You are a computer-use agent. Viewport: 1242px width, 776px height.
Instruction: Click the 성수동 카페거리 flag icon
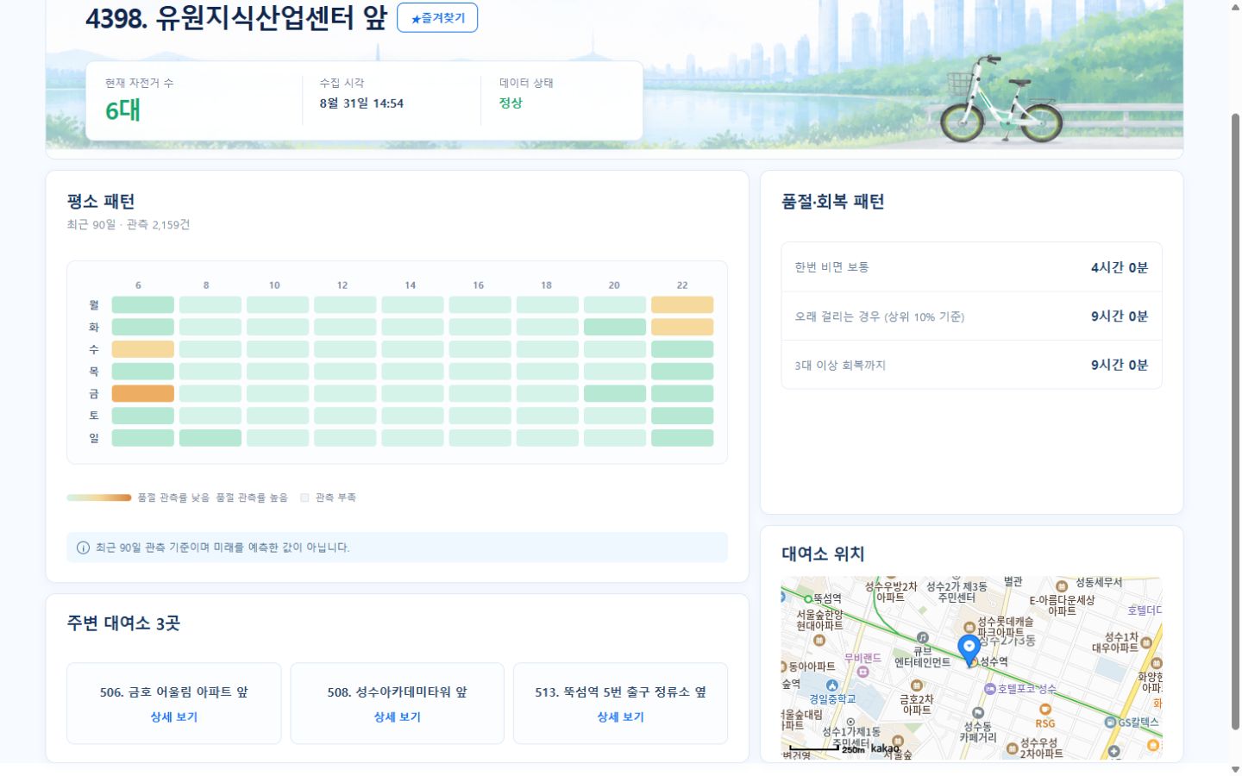tap(977, 713)
